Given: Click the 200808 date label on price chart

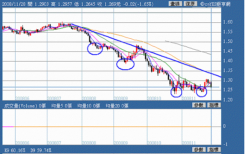Looking at the screenshot, I should [x=89, y=98].
